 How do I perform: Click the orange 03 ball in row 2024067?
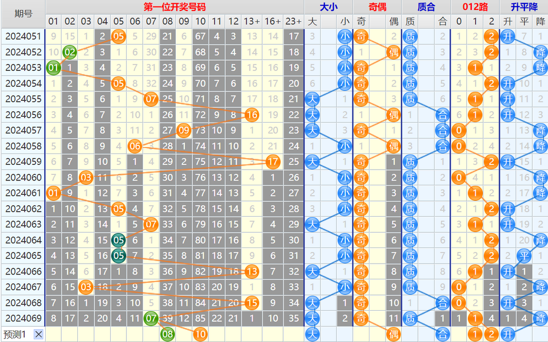point(86,287)
